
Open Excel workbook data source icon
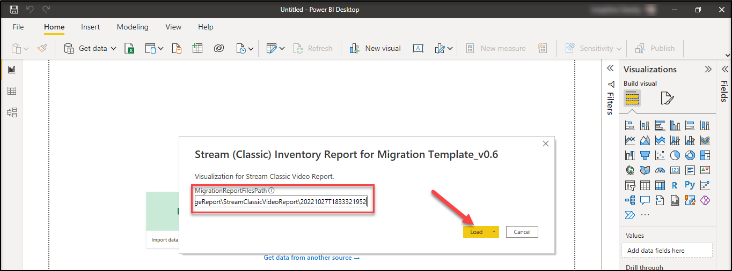[129, 49]
